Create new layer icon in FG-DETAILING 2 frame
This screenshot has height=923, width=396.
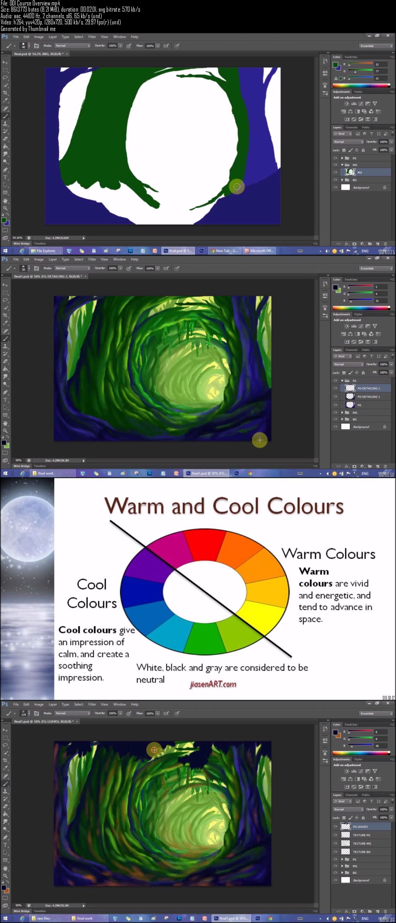pos(377,466)
